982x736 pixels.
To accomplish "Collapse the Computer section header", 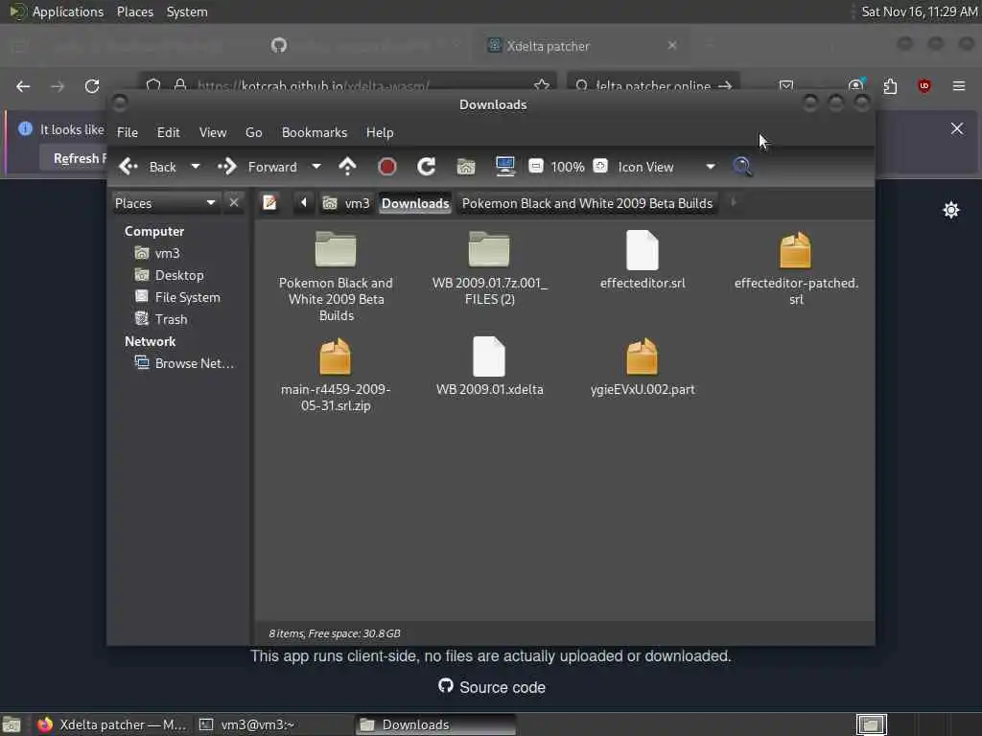I will click(154, 232).
